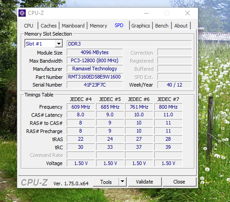Click the CAS# Latency 11.0 cell
The width and height of the screenshot is (230, 202).
click(168, 115)
